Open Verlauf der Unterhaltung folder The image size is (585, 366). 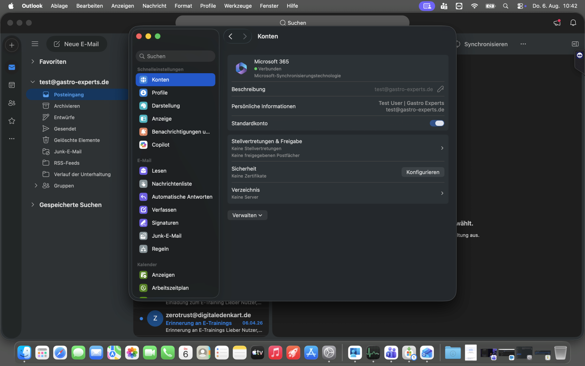78,174
